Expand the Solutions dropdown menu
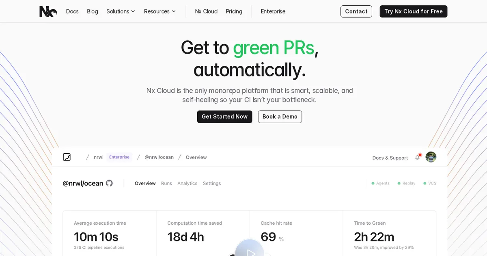This screenshot has width=487, height=256. [x=121, y=11]
